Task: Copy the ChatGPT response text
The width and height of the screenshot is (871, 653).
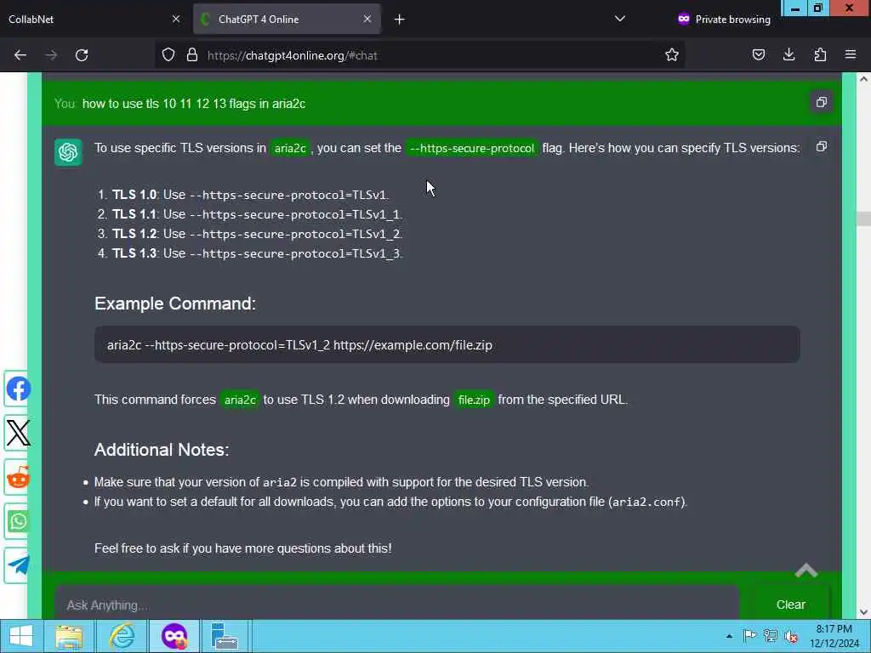Action: tap(822, 146)
